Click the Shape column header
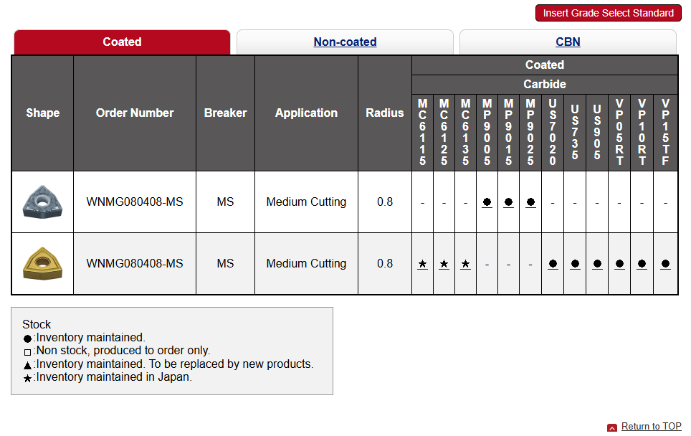691x436 pixels. [x=43, y=113]
